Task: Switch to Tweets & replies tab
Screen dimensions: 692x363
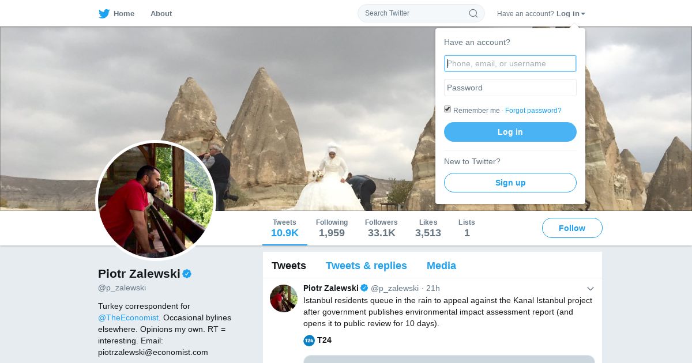Action: [x=366, y=266]
